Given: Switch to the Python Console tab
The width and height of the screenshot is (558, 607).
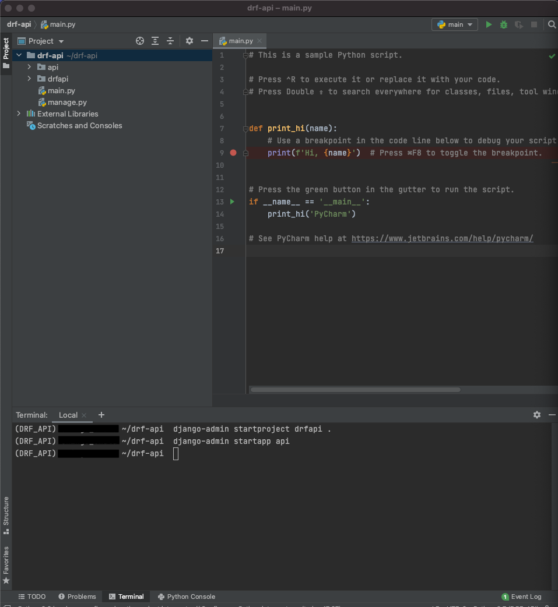Looking at the screenshot, I should pyautogui.click(x=186, y=597).
